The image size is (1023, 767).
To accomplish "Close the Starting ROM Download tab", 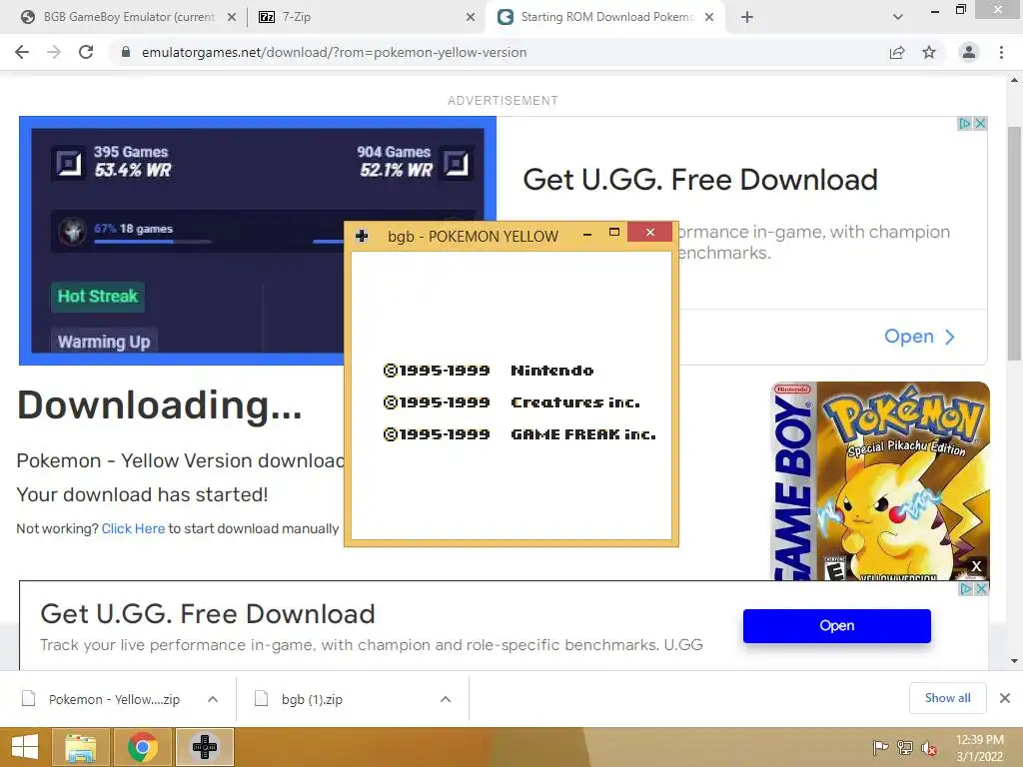I will pos(709,17).
